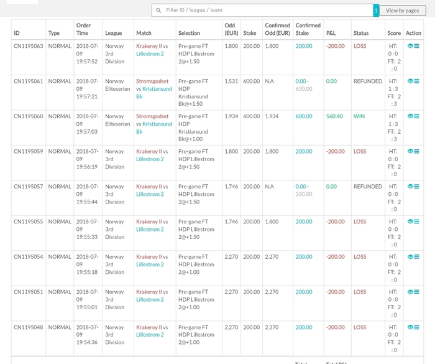This screenshot has height=364, width=435.
Task: Open the list icon for order CN1195051
Action: (x=416, y=292)
